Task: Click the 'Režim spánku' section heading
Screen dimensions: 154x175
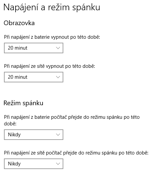Action: click(x=23, y=103)
